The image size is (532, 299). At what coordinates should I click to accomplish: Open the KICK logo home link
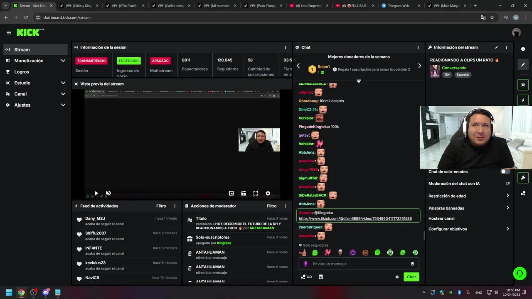coord(30,32)
